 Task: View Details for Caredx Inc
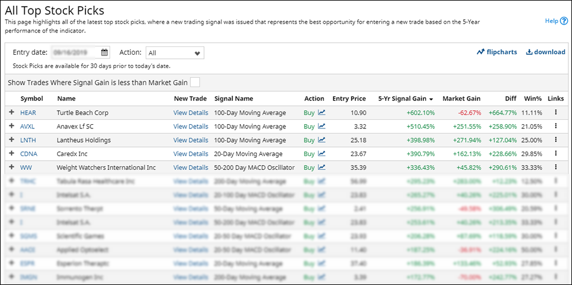191,154
